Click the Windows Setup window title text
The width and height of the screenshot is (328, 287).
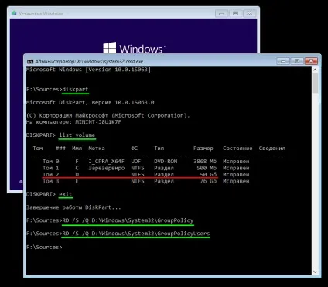point(41,14)
